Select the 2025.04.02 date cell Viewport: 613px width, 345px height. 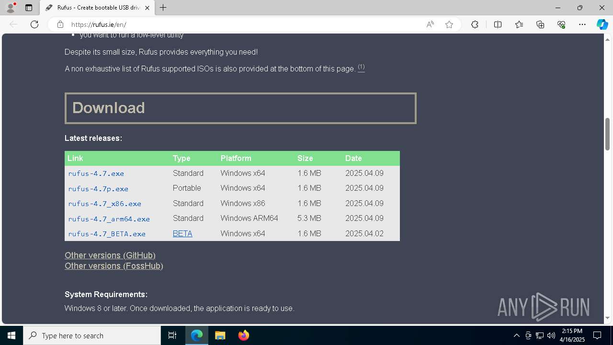[364, 233]
